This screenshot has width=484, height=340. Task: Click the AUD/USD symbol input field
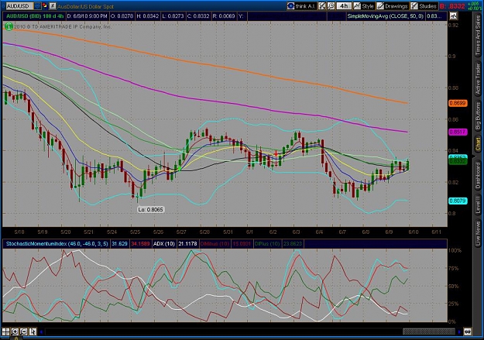19,6
